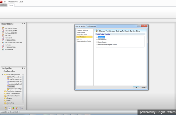The height and width of the screenshot is (115, 176).
Task: Expand Site Configuration folder
Action: [x=3, y=93]
